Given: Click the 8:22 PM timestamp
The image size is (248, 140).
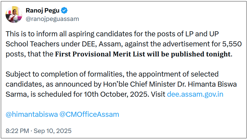Looking at the screenshot, I should [18, 130].
